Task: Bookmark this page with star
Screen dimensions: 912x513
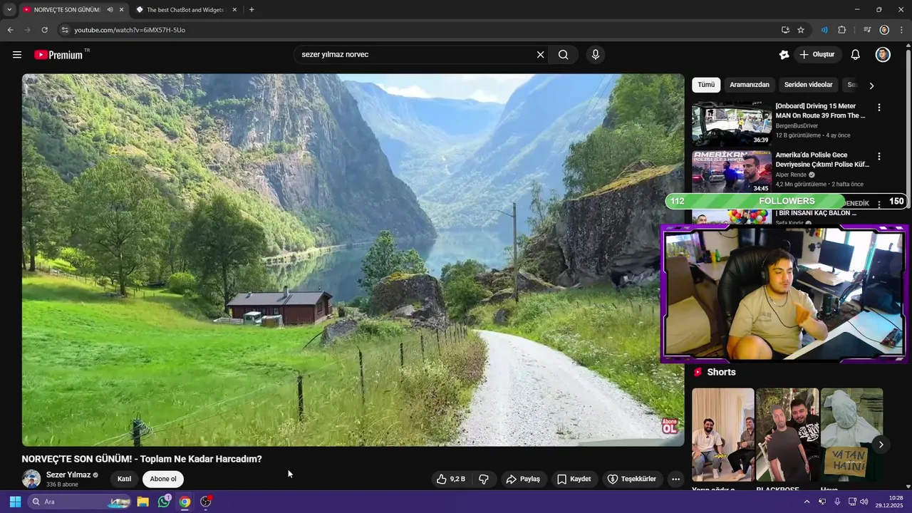Action: (x=801, y=30)
